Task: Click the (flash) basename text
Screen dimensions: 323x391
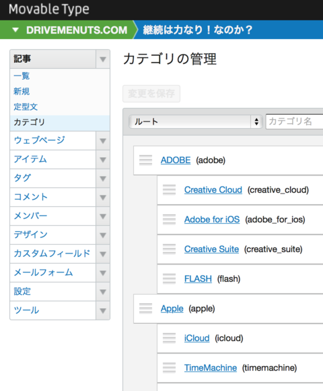Action: click(x=229, y=279)
